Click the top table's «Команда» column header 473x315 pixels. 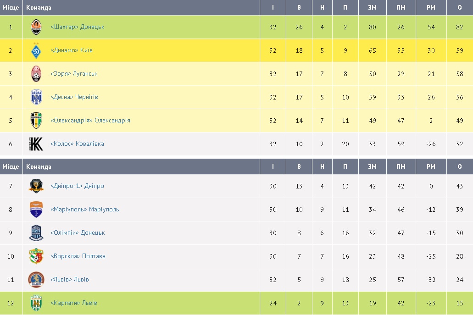[39, 8]
